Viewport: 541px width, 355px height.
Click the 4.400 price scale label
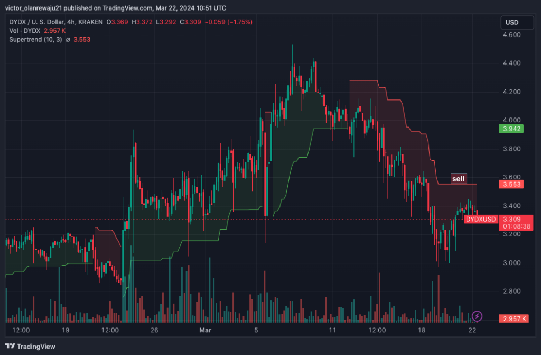point(512,63)
